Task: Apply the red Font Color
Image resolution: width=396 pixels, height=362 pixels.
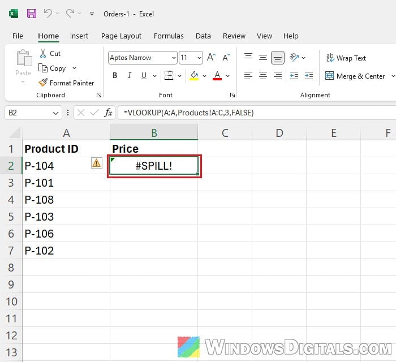Action: coord(217,75)
